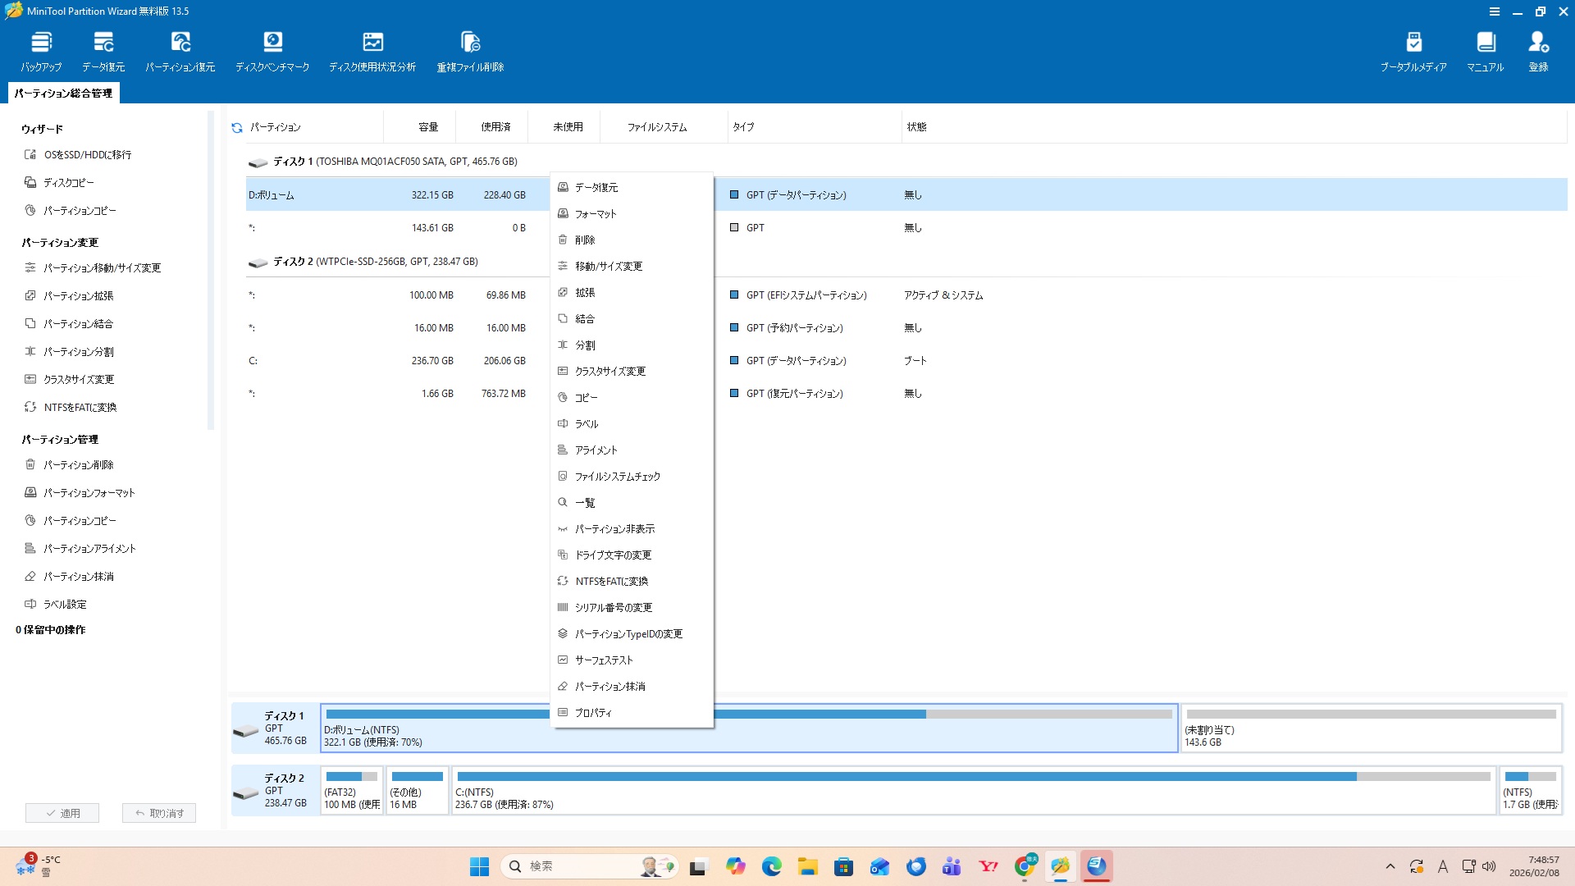The height and width of the screenshot is (886, 1575).
Task: Switch to パーティション総合管理 tab
Action: point(63,94)
